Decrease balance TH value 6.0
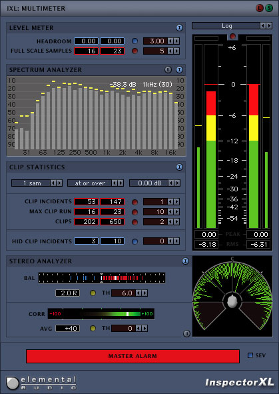 (x=139, y=293)
